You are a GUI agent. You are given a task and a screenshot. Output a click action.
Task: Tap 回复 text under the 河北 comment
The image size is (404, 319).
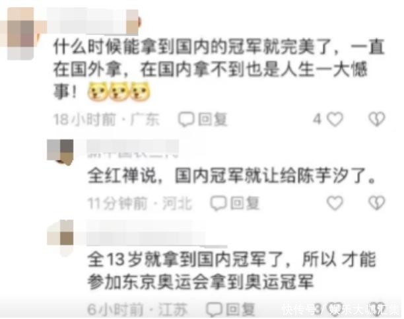click(x=244, y=203)
